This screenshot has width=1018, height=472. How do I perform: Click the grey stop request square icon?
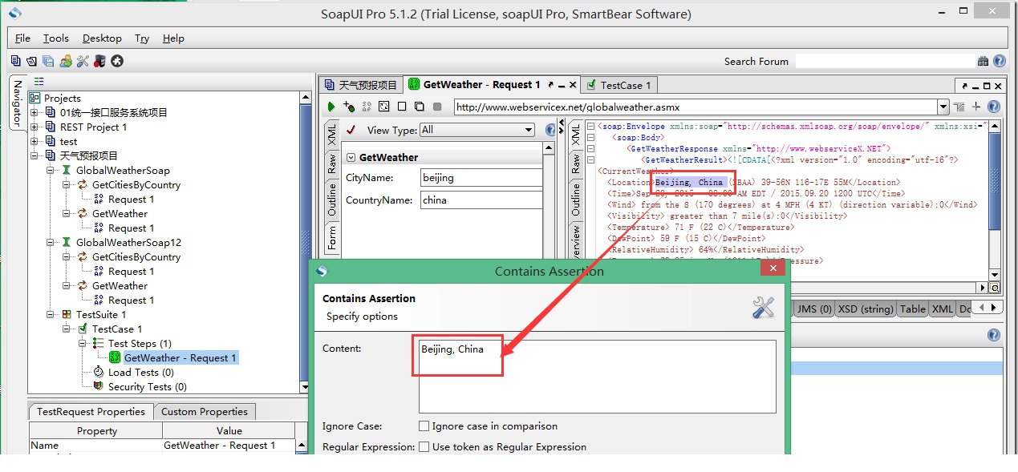tap(437, 107)
